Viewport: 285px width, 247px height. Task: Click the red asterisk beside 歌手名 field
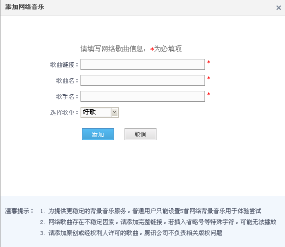[x=208, y=94]
